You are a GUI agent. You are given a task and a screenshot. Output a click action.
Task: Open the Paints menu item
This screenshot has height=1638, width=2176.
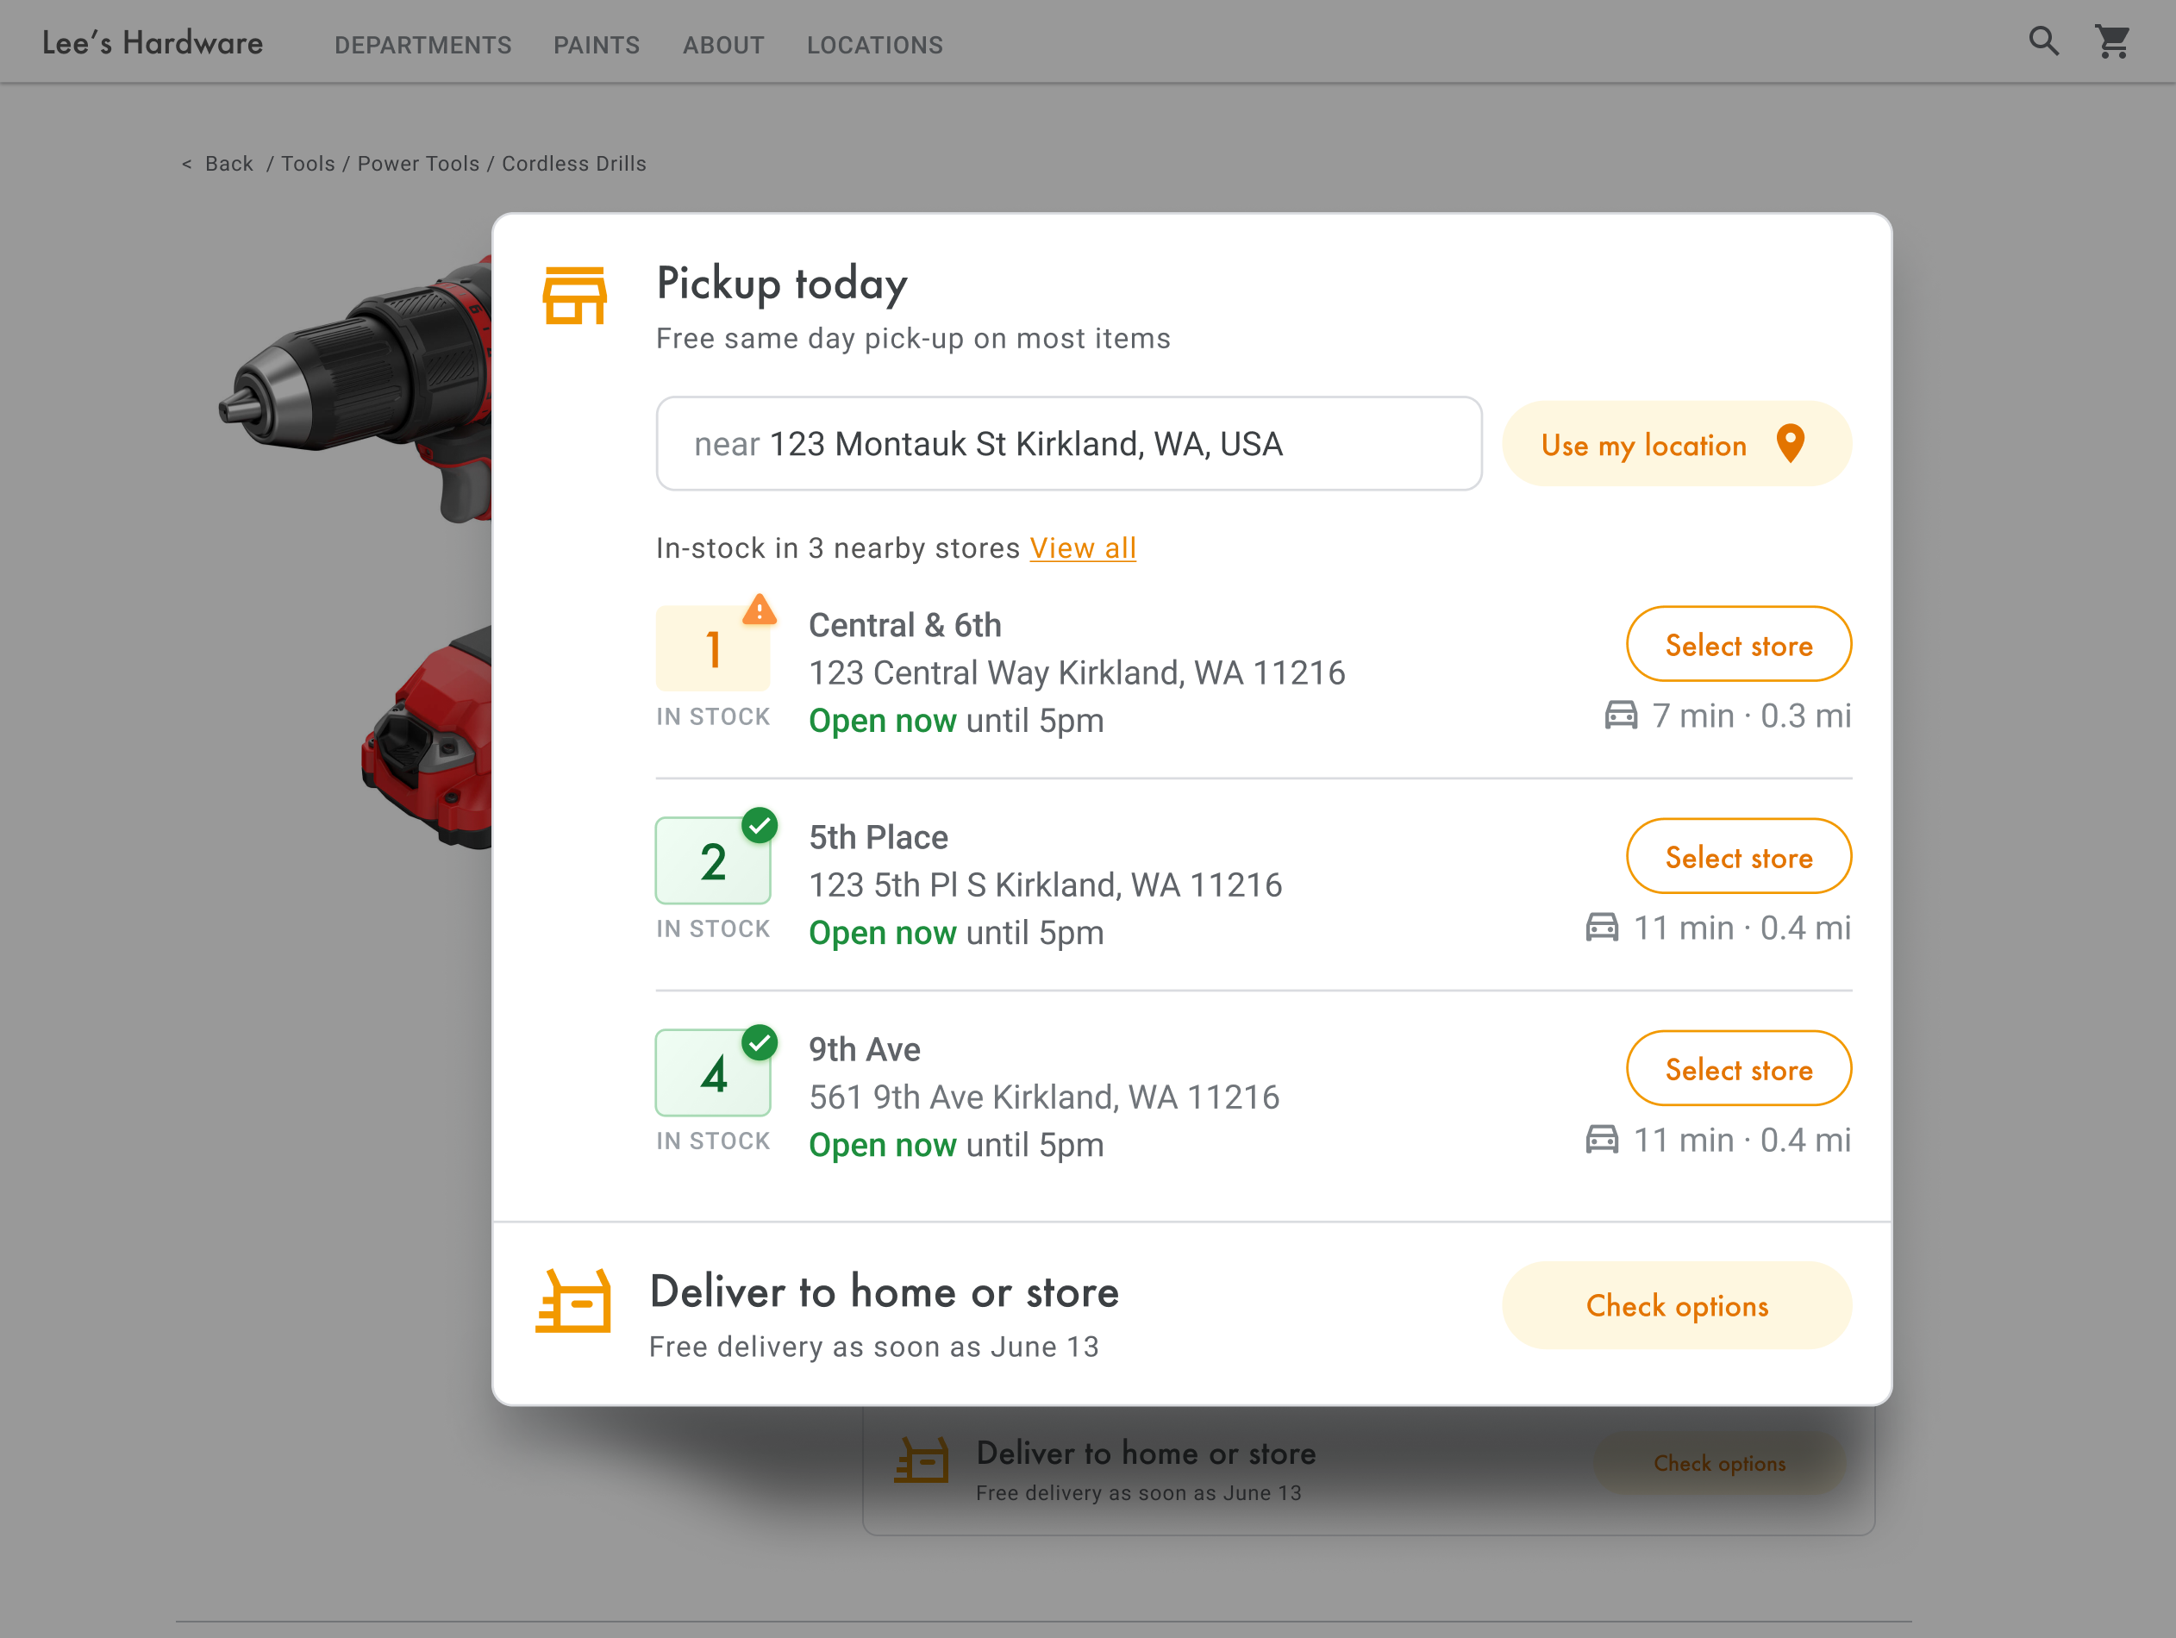(x=596, y=45)
